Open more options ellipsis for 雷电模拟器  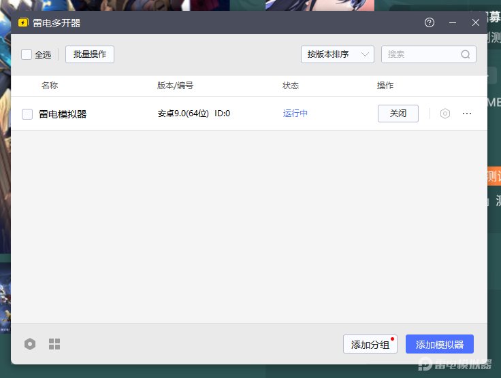point(467,114)
